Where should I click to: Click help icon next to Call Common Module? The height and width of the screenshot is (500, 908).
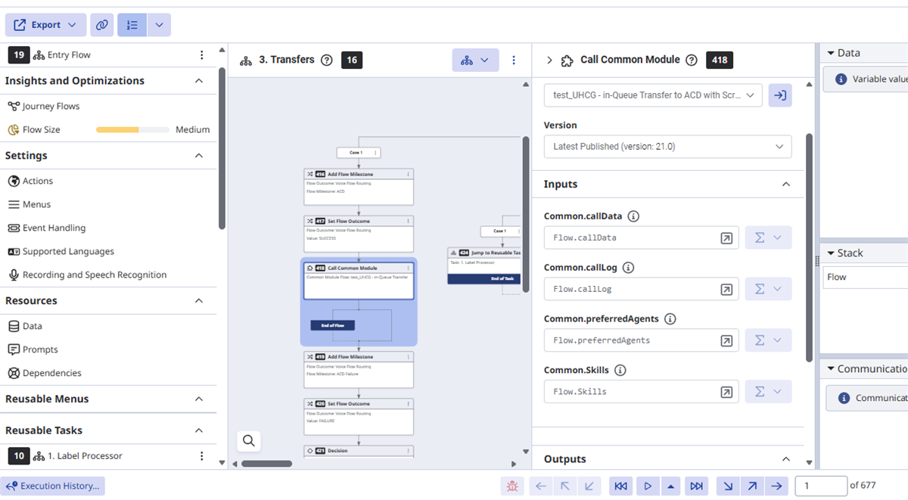click(691, 60)
